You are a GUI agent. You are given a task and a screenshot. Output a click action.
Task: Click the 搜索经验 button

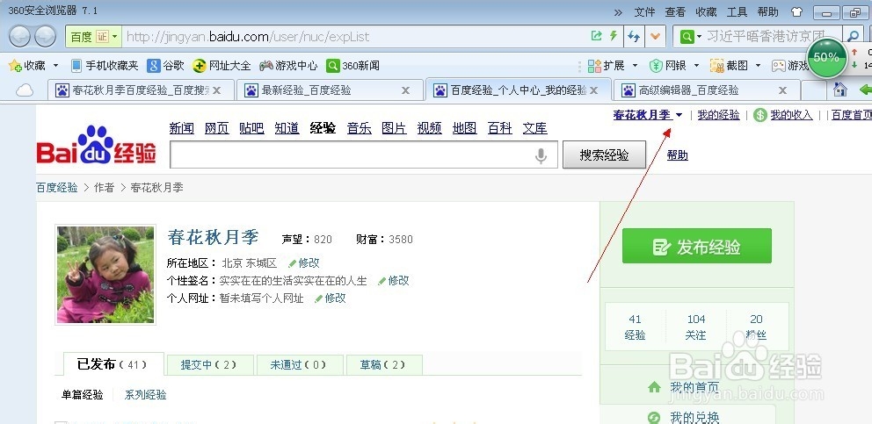point(604,155)
